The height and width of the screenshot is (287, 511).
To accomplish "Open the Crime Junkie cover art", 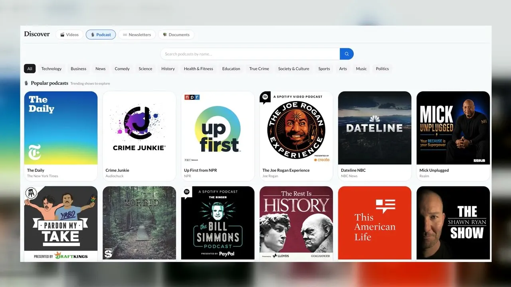I will pyautogui.click(x=139, y=128).
